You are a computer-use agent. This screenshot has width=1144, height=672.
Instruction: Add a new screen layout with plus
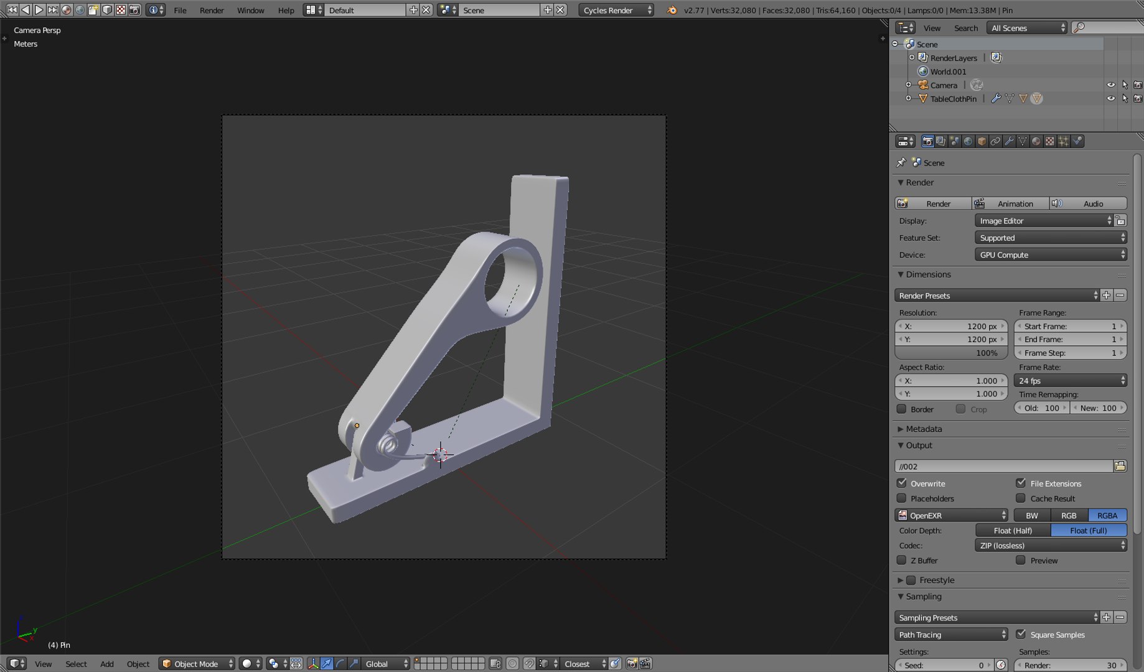pyautogui.click(x=413, y=10)
